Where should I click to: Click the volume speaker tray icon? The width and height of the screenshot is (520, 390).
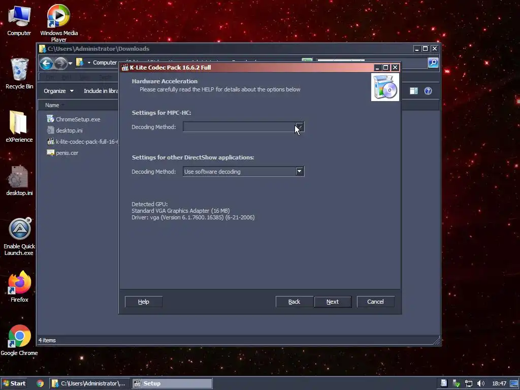(x=480, y=383)
